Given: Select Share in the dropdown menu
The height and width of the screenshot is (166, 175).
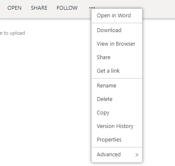Looking at the screenshot, I should 117,57.
